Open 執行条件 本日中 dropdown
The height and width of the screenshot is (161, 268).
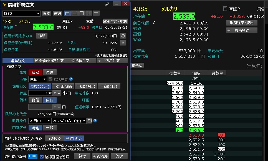pyautogui.click(x=49, y=121)
